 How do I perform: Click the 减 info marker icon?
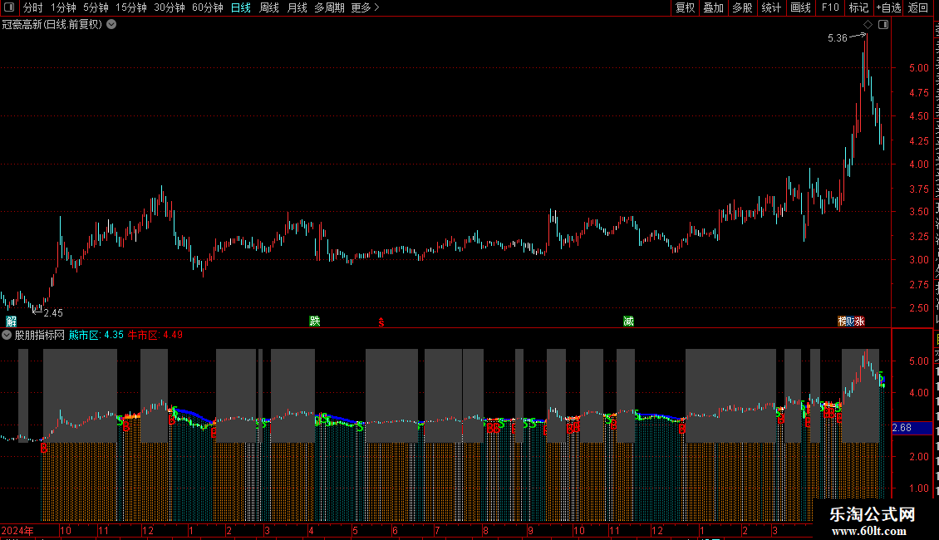pyautogui.click(x=628, y=322)
